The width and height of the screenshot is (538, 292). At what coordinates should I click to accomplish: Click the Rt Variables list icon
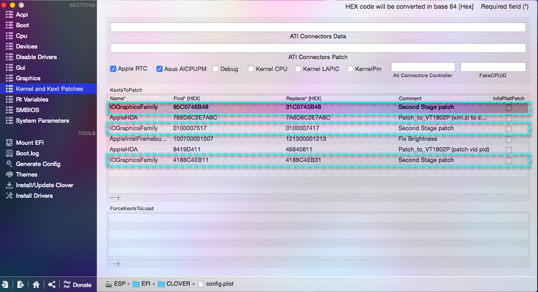point(9,99)
